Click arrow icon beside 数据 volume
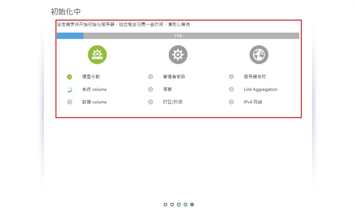The width and height of the screenshot is (356, 214). pyautogui.click(x=69, y=102)
